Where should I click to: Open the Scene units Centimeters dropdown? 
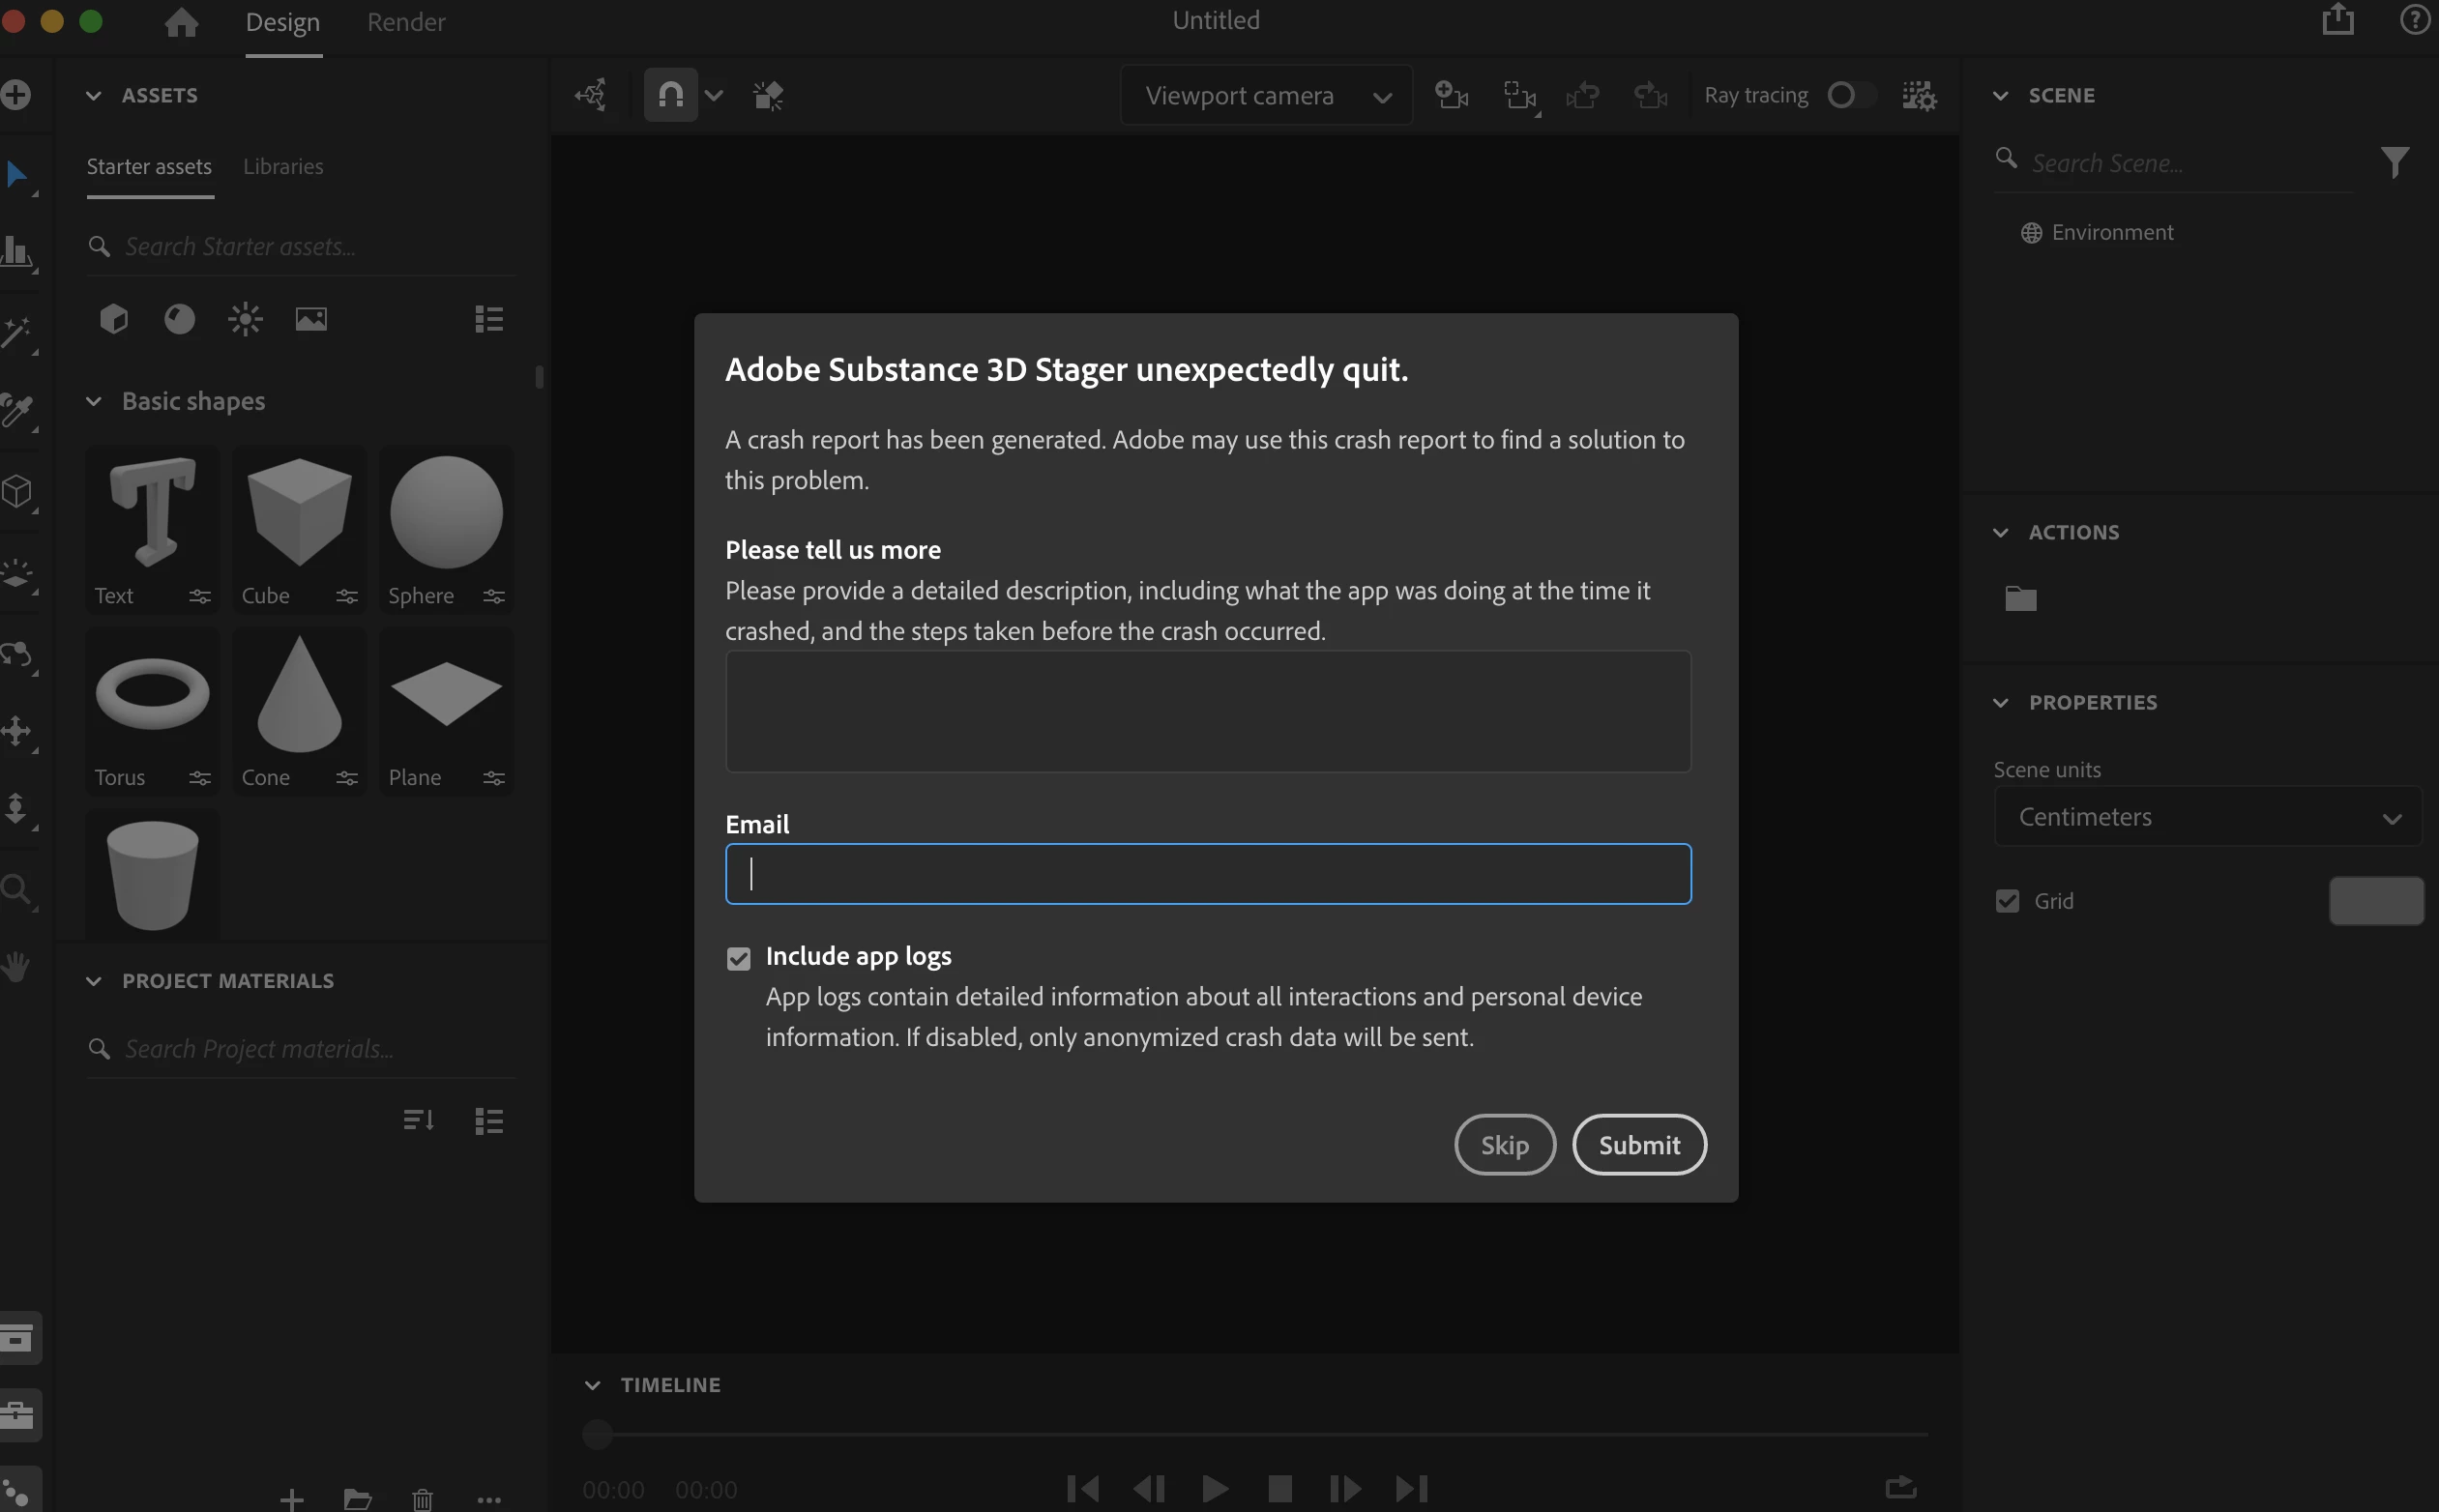pos(2208,817)
